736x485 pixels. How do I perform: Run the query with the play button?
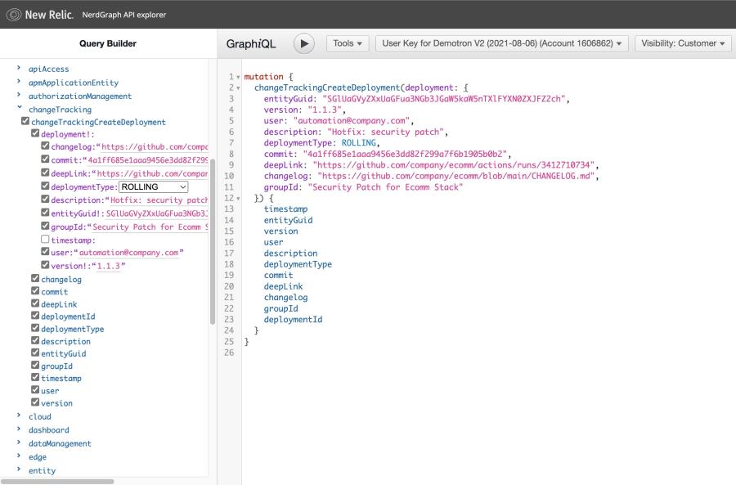[x=303, y=43]
